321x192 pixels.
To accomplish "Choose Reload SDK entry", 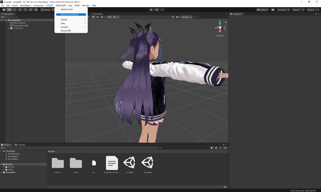I will click(71, 31).
